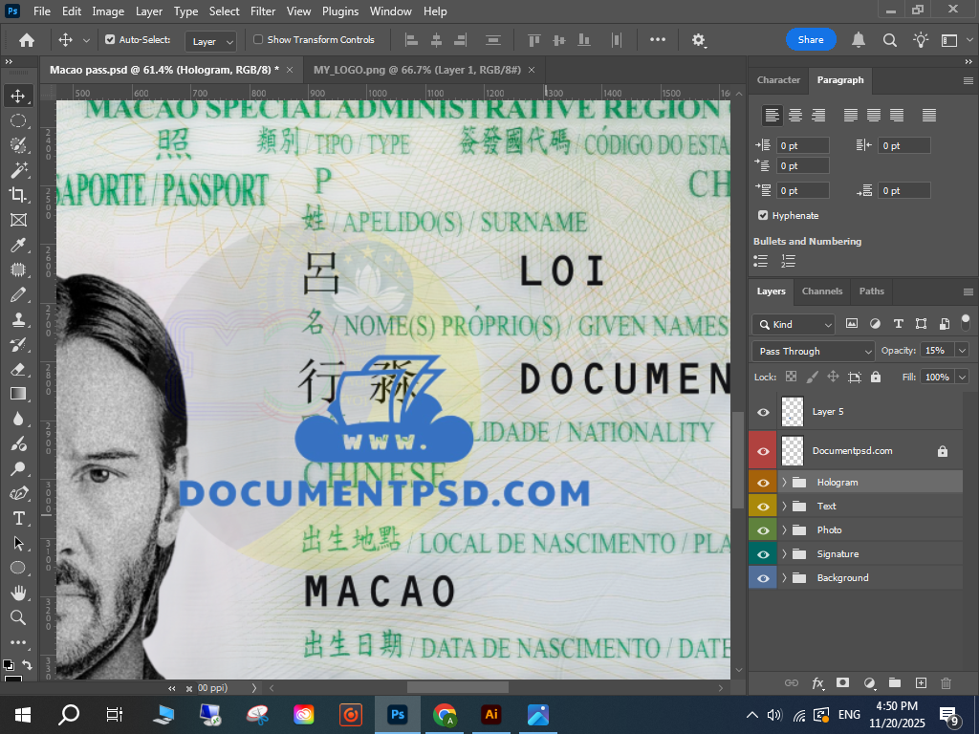Screen dimensions: 979x734
Task: Hide the Hologram layer group
Action: [x=763, y=483]
